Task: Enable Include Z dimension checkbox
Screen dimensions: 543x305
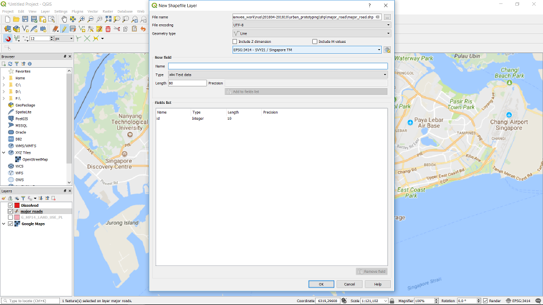Action: 235,42
